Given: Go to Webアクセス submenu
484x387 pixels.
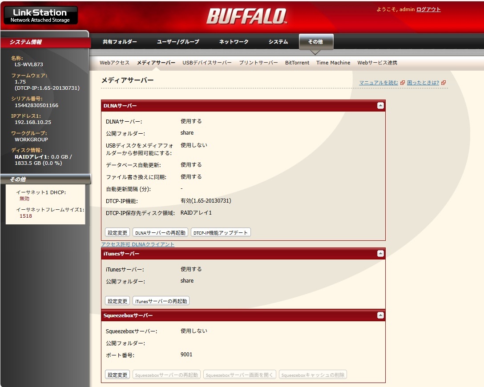Looking at the screenshot, I should click(x=114, y=63).
